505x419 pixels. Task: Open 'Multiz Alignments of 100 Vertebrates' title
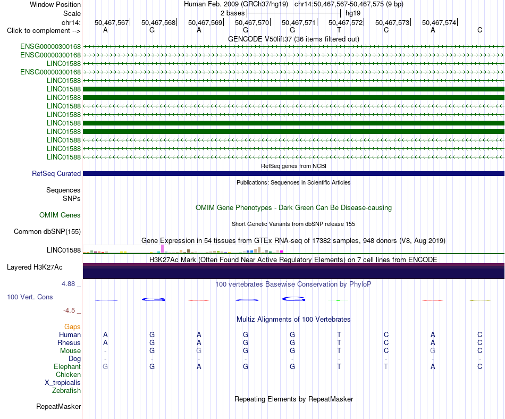tap(293, 319)
